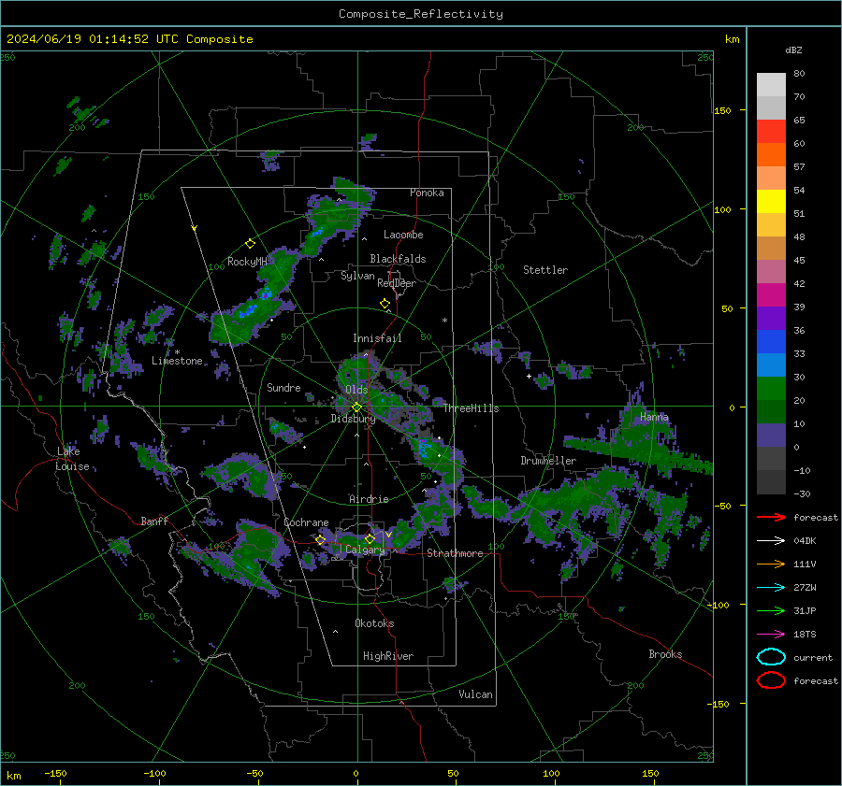Select the yellow diamond marker below Cochrane
Viewport: 842px width, 786px height.
321,540
